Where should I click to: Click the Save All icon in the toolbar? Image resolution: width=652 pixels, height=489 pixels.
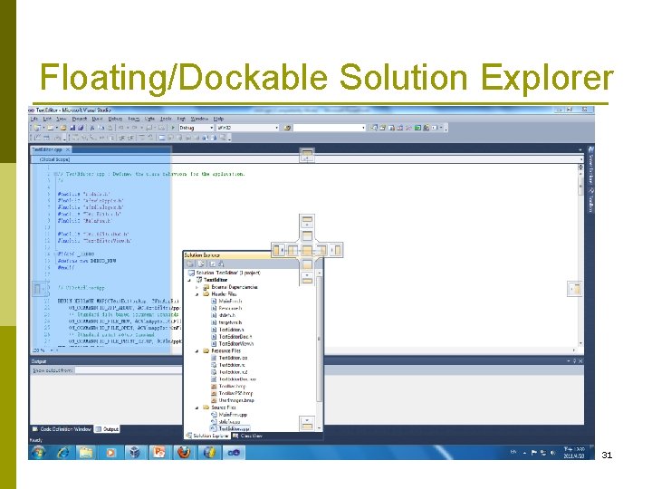[x=81, y=128]
